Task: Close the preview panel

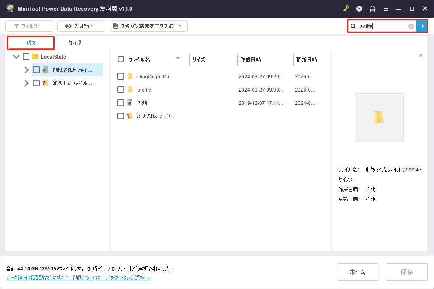Action: coord(421,55)
